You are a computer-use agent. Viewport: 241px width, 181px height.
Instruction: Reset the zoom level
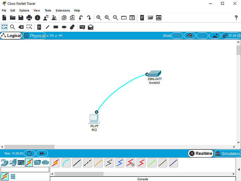(x=107, y=18)
